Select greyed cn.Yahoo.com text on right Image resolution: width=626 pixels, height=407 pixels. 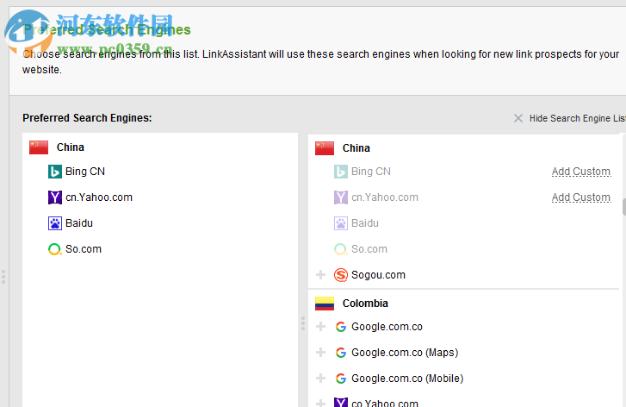tap(385, 197)
